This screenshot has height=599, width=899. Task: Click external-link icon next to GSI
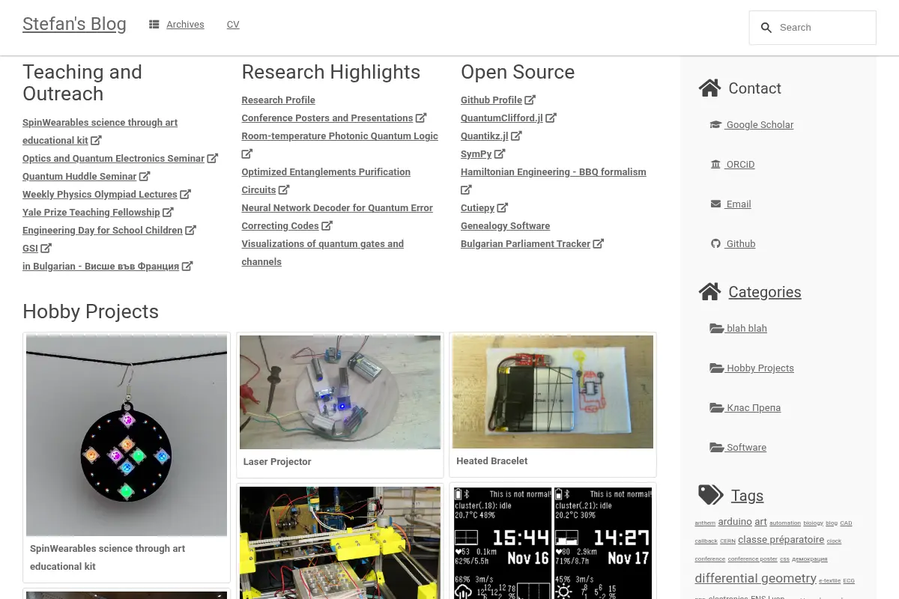click(x=46, y=248)
